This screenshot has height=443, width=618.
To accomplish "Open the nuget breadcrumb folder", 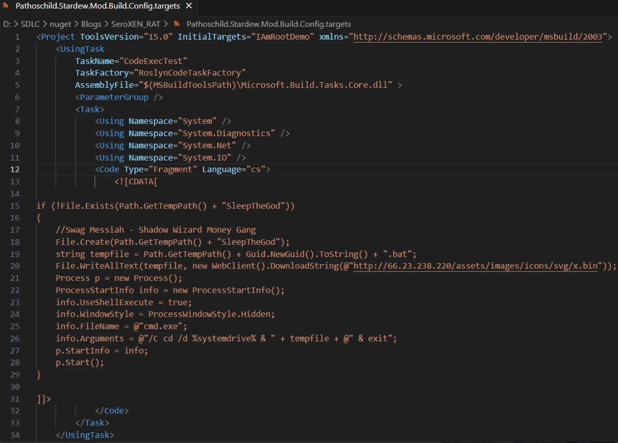I will [60, 24].
